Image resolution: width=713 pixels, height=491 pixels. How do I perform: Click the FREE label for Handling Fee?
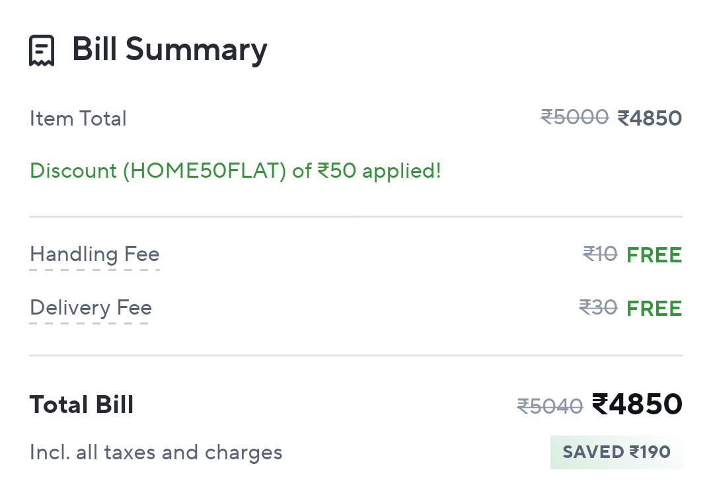point(654,255)
